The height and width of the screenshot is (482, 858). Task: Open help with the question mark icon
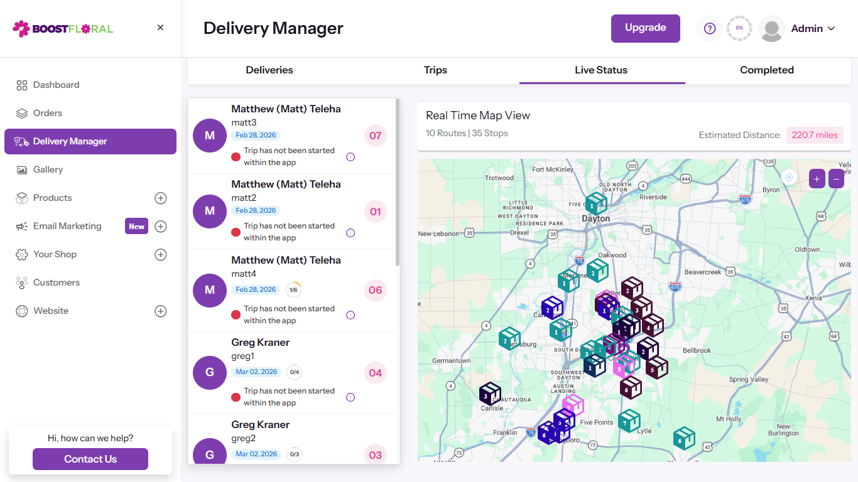pyautogui.click(x=710, y=28)
